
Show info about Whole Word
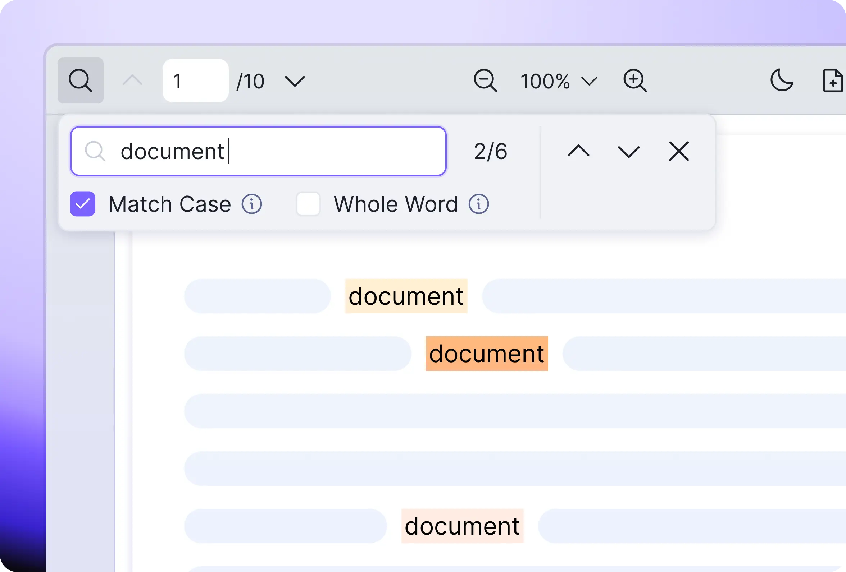pyautogui.click(x=479, y=204)
